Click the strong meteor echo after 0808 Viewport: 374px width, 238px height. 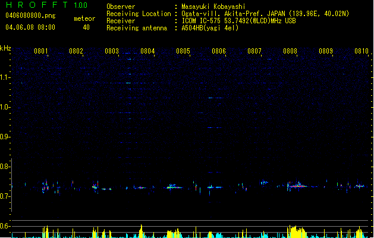[297, 186]
